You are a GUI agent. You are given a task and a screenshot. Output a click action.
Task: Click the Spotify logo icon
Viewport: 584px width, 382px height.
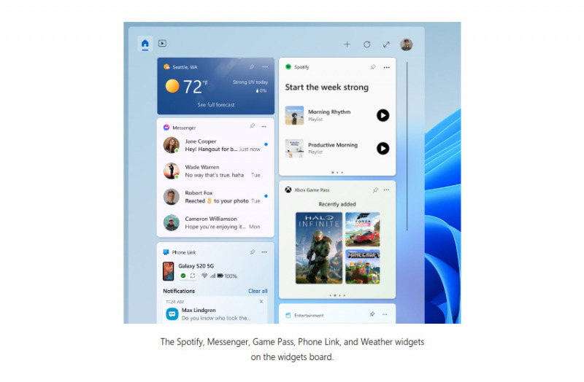click(x=288, y=66)
